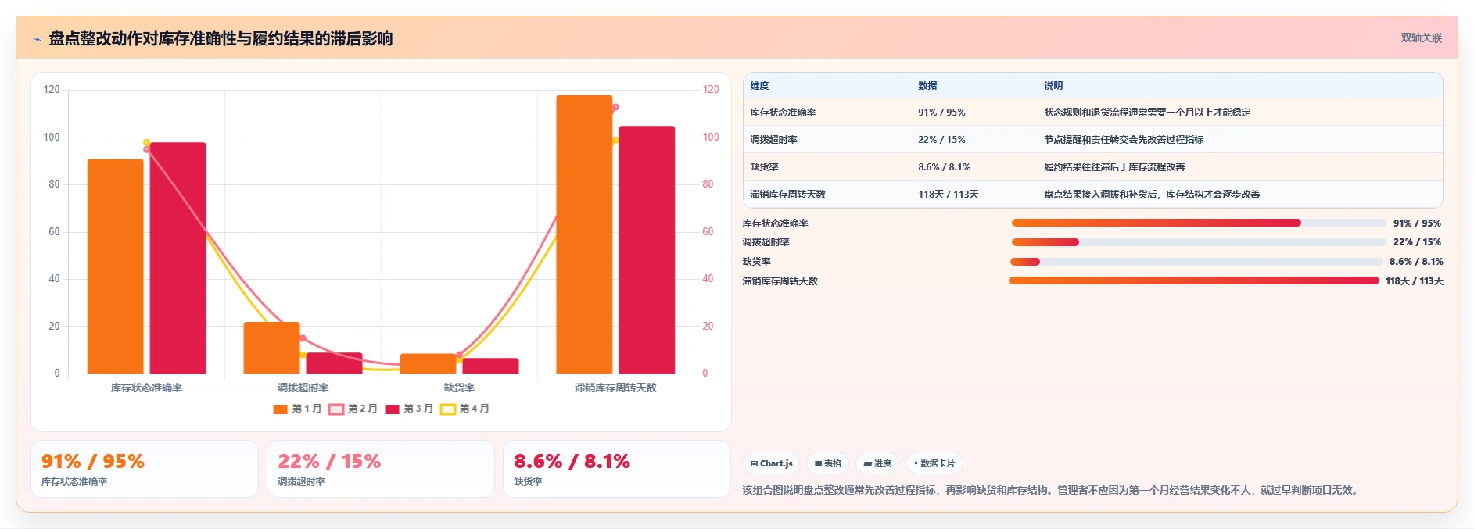Click the right y-axis value 100

click(x=711, y=137)
